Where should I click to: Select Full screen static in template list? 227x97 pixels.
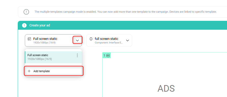(53, 57)
